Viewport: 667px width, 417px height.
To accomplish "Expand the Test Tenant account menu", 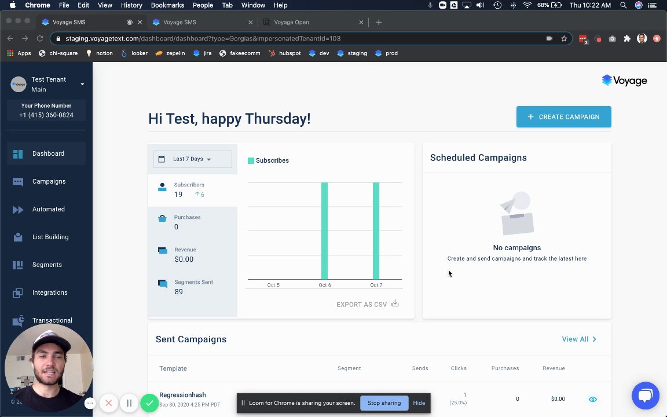I will (x=82, y=84).
